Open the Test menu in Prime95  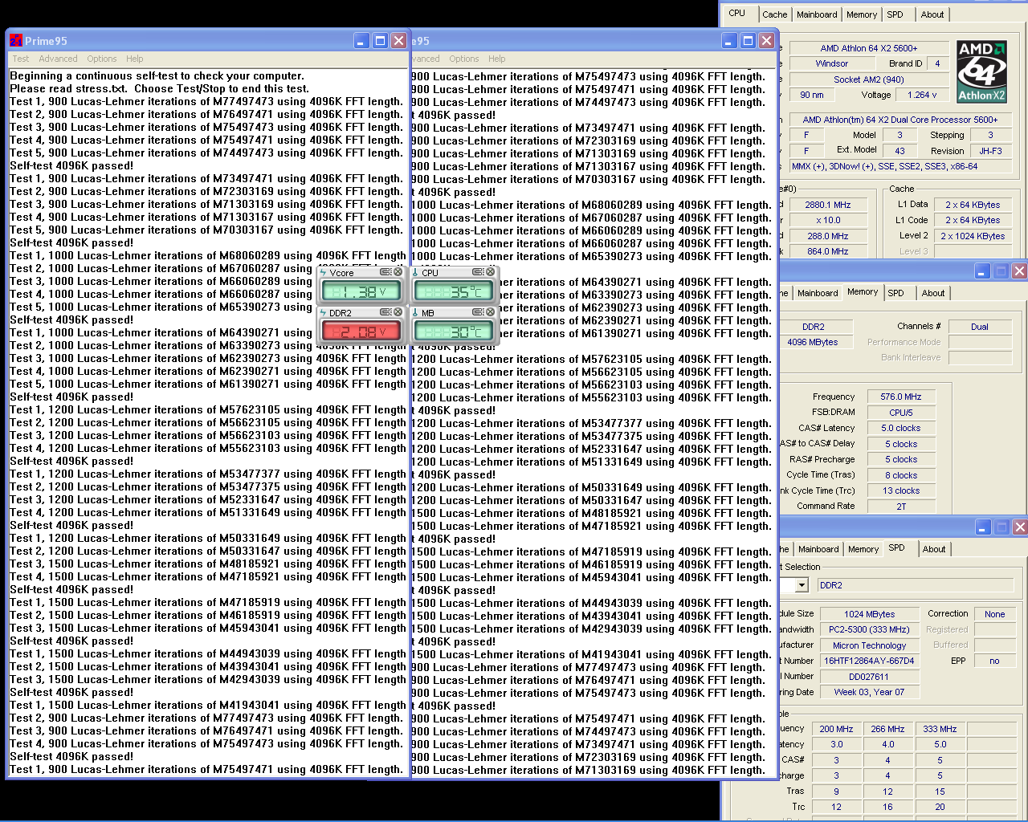[x=21, y=59]
